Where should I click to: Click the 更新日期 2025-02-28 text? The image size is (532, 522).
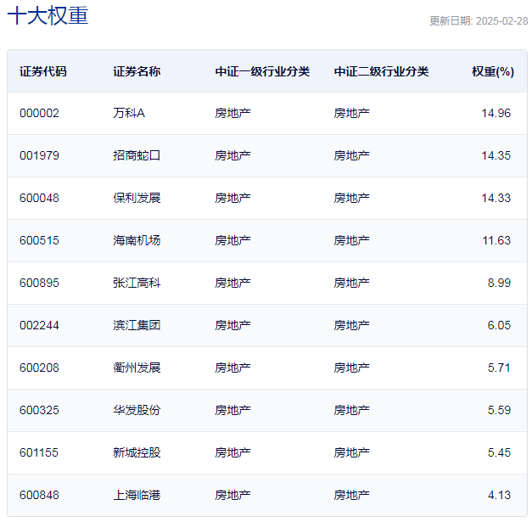479,21
